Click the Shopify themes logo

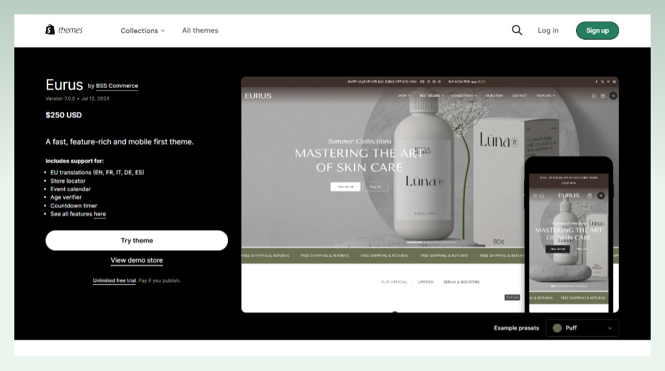(x=64, y=30)
